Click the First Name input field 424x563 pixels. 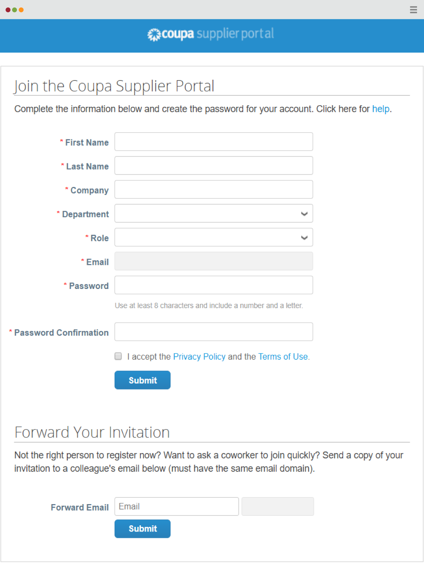click(x=213, y=141)
